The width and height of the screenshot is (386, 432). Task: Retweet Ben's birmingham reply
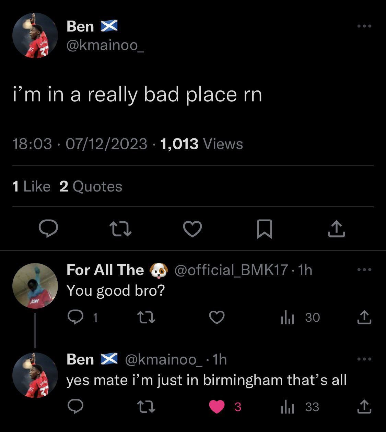147,407
